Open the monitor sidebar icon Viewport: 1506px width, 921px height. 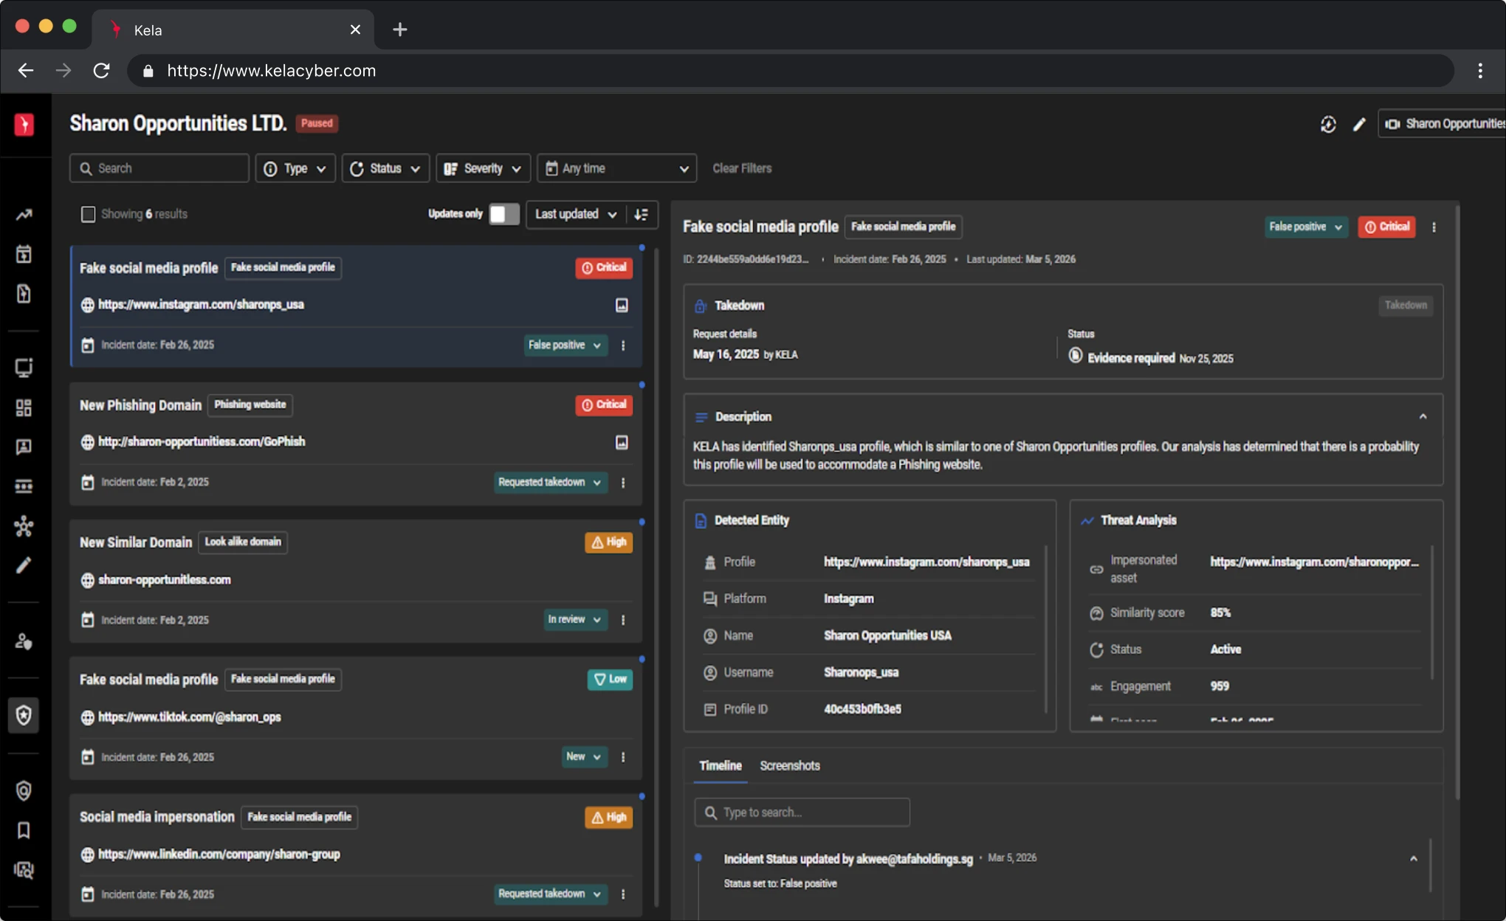(x=24, y=368)
